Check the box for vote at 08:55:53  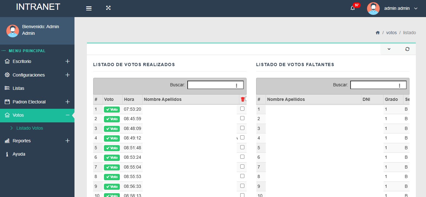[242, 176]
